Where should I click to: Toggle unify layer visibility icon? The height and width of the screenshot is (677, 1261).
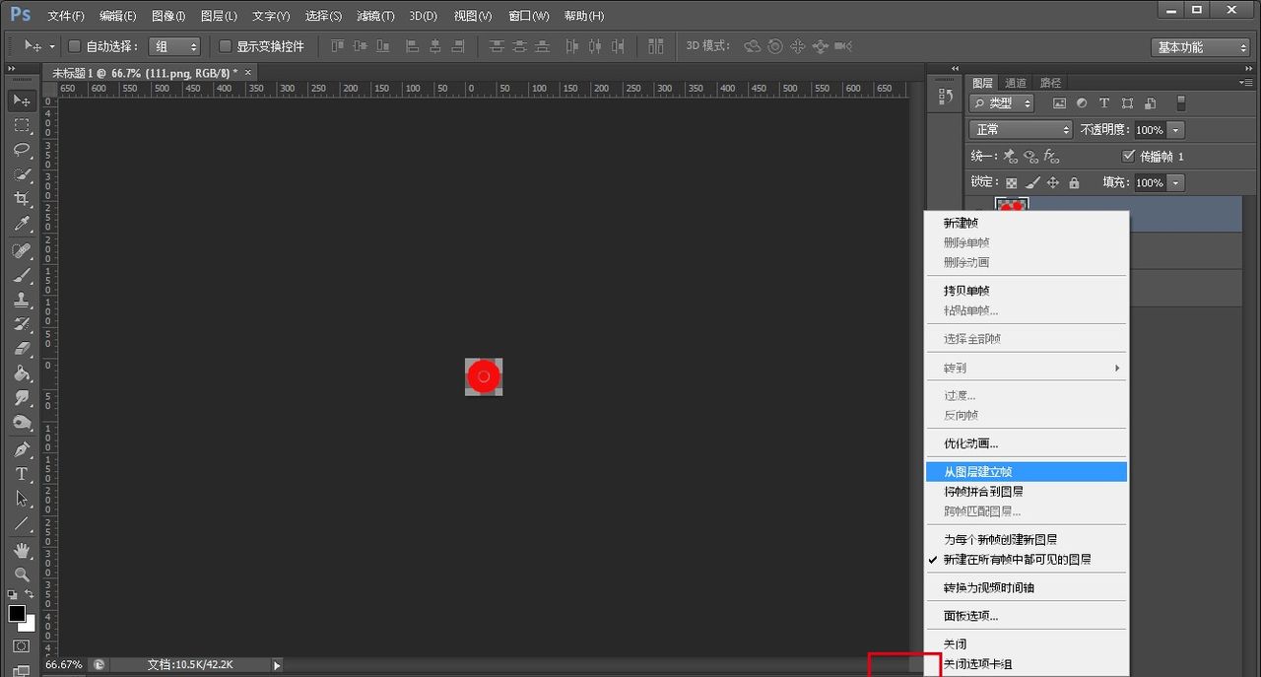pos(1030,156)
